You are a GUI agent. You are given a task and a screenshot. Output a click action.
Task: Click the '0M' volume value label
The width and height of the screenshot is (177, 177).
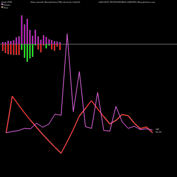click(157, 129)
